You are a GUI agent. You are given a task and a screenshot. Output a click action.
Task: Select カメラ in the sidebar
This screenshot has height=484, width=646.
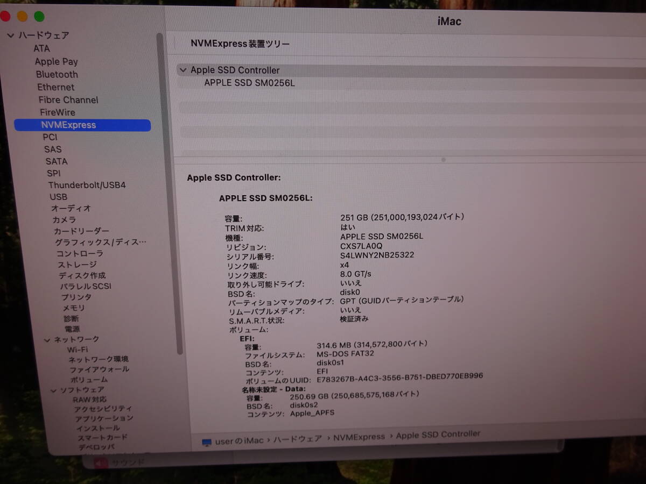64,220
